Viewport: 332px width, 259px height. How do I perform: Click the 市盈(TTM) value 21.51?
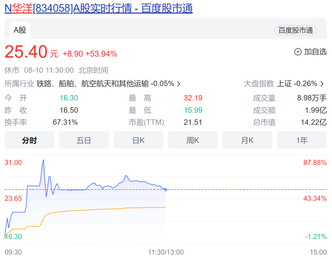pyautogui.click(x=193, y=122)
